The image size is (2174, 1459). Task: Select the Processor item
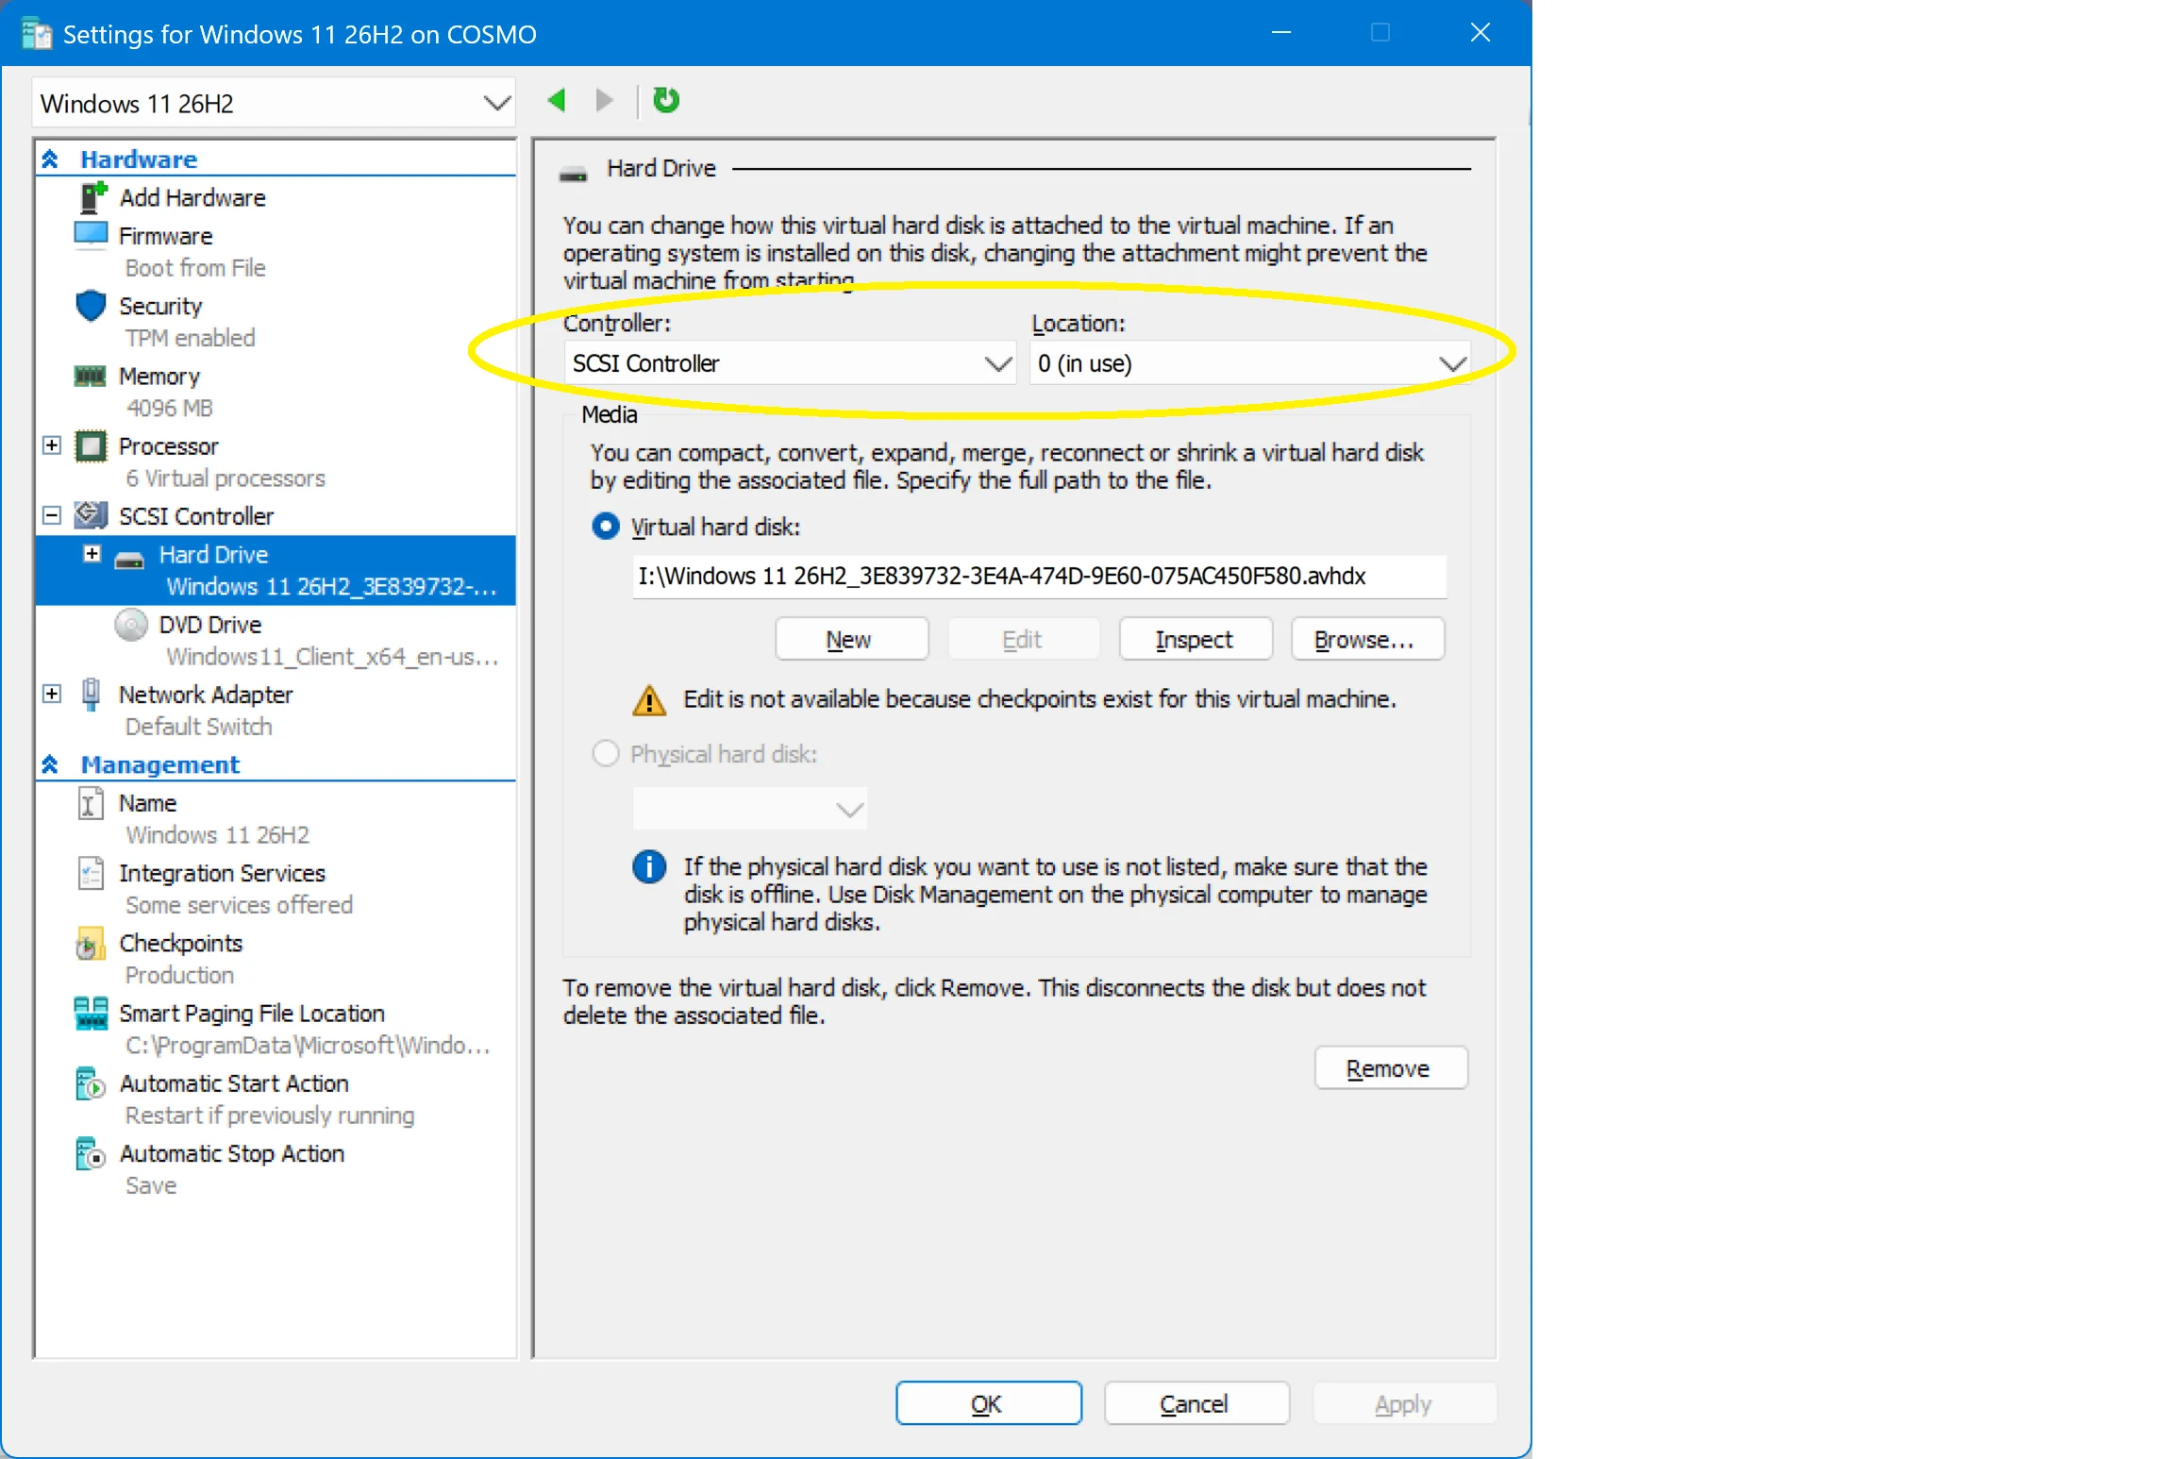coord(168,445)
